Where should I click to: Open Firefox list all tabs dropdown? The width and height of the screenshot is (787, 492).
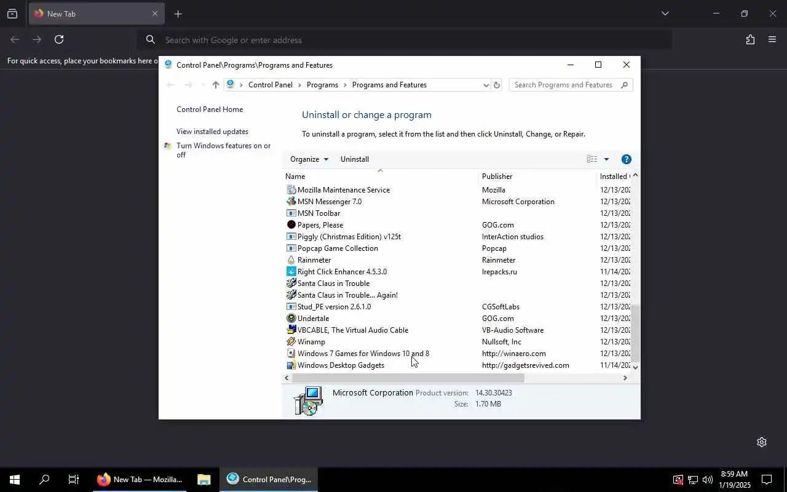click(665, 14)
